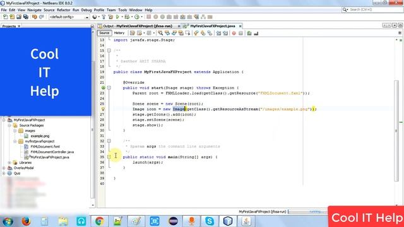This screenshot has height=227, width=404.
Task: Click editor Shift Line Right icon
Action: 225,33
